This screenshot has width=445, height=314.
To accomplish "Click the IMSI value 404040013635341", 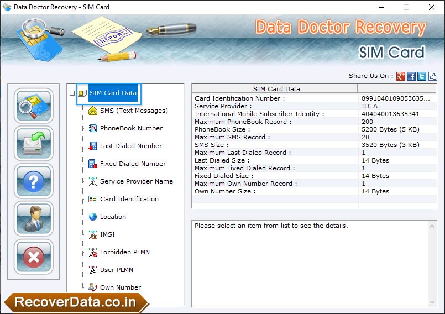I will pos(390,114).
